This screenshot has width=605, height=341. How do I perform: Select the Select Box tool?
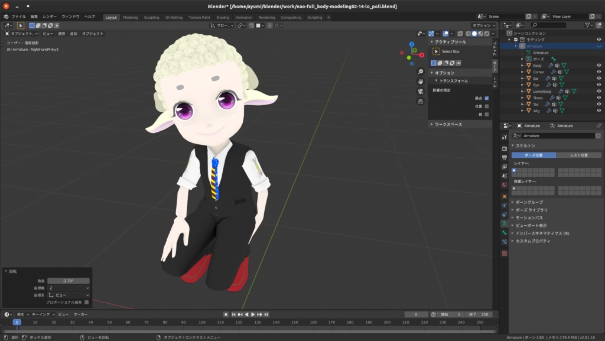coord(438,51)
